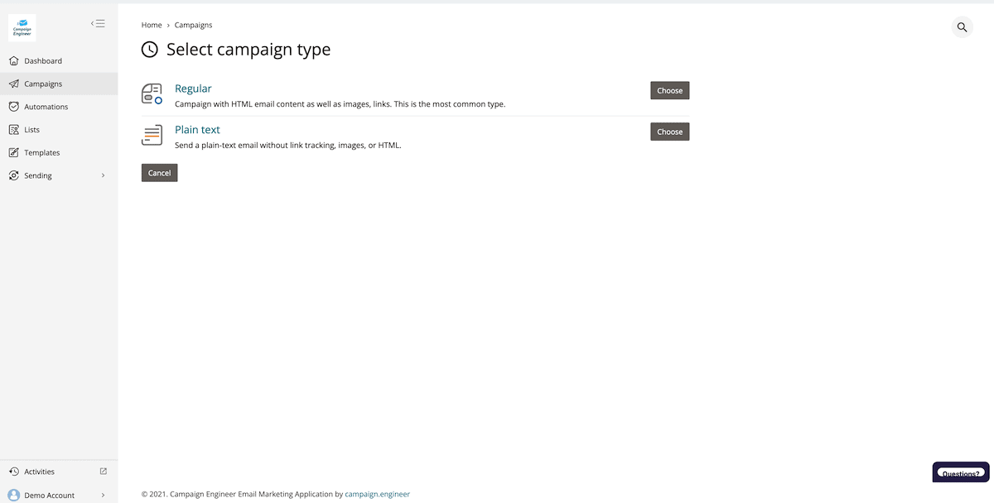Image resolution: width=994 pixels, height=503 pixels.
Task: Click the search magnifier icon
Action: coord(962,27)
